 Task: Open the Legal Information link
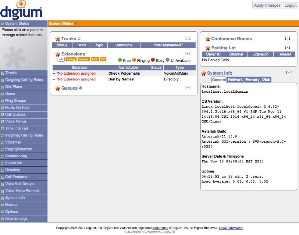click(231, 228)
